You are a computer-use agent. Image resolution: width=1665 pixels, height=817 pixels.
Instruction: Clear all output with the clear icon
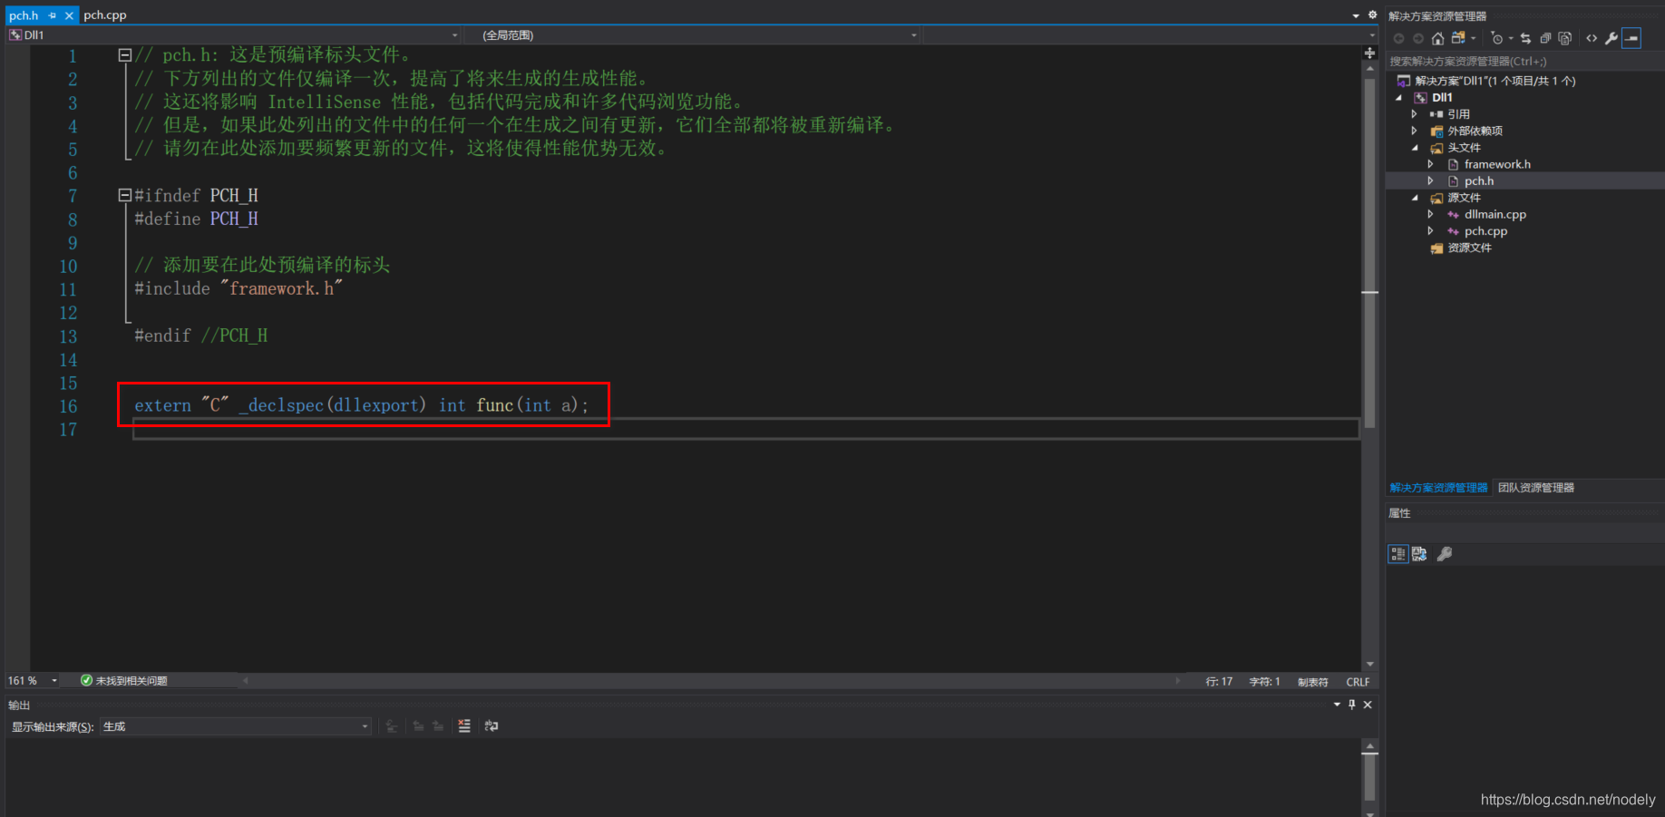coord(464,726)
